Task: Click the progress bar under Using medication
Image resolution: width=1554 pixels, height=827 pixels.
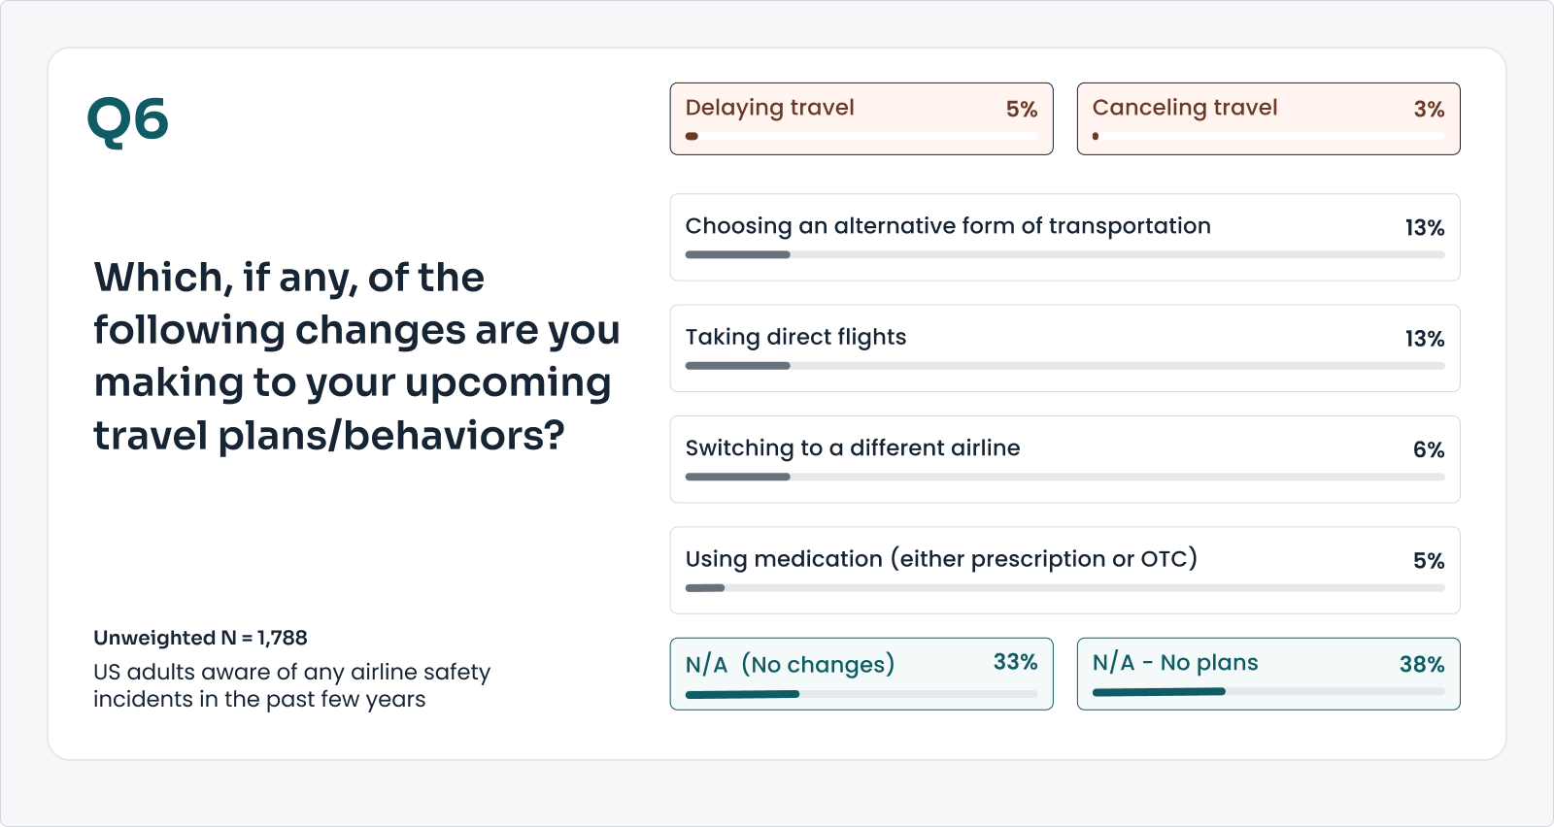Action: pyautogui.click(x=1064, y=588)
